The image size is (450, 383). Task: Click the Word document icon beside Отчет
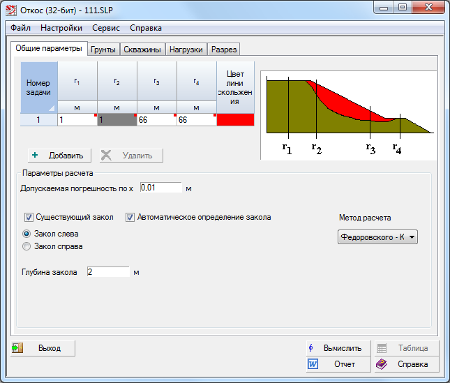(313, 363)
